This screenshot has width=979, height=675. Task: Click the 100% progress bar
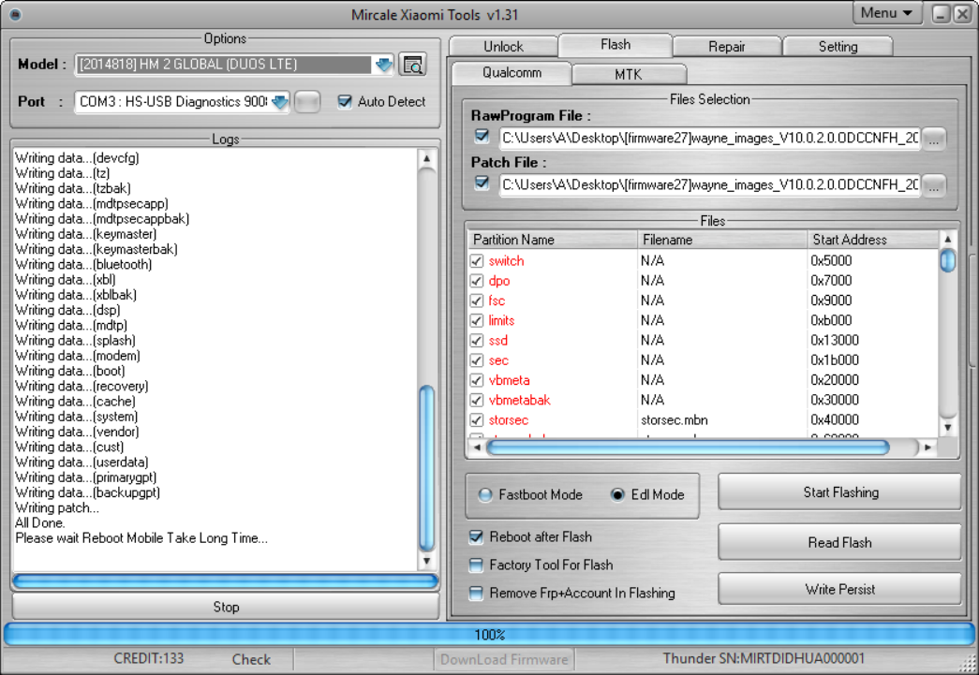[x=489, y=635]
